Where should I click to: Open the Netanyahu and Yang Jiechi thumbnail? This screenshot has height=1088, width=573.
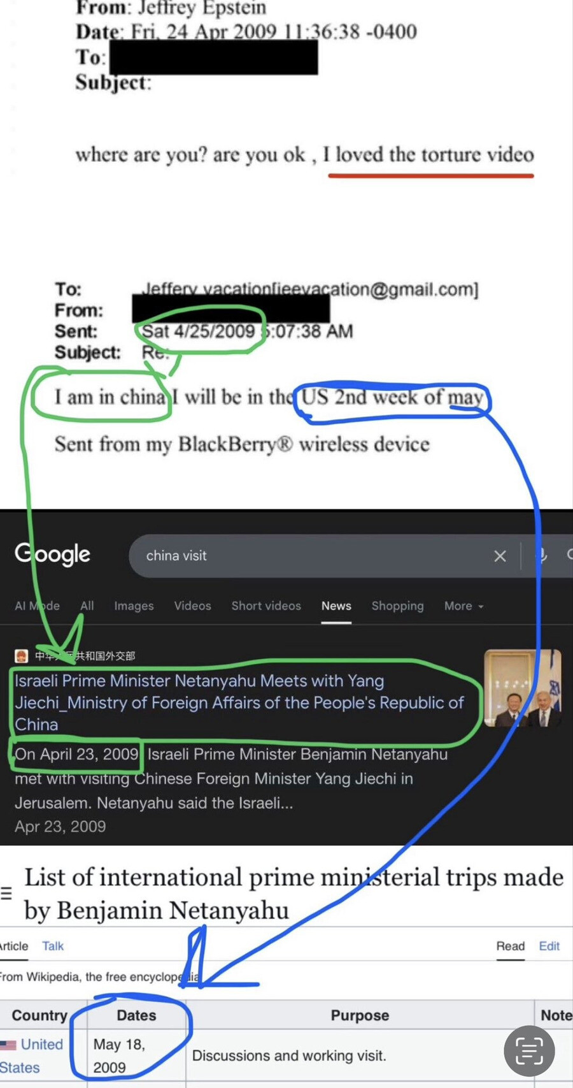click(523, 688)
